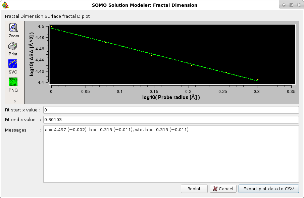Click the Fit end x value field
The width and height of the screenshot is (304, 198).
171,120
